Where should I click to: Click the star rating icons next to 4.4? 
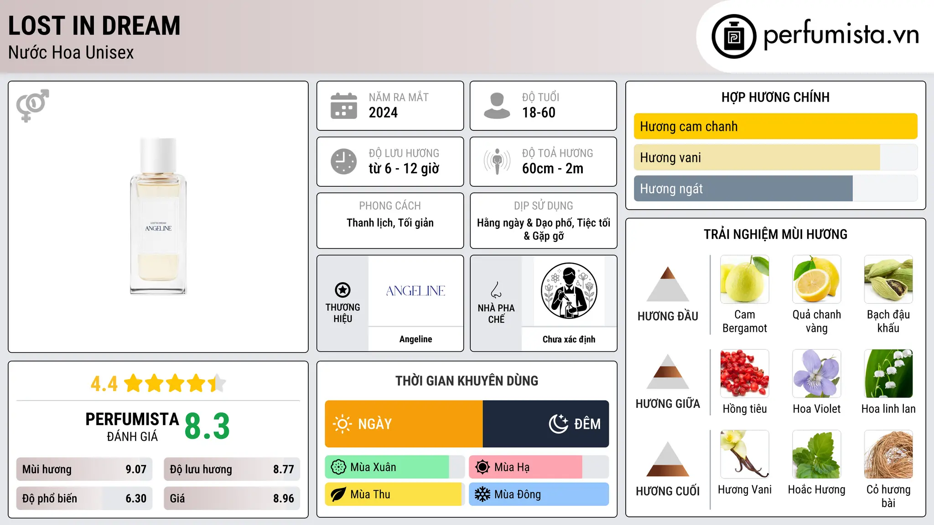175,383
